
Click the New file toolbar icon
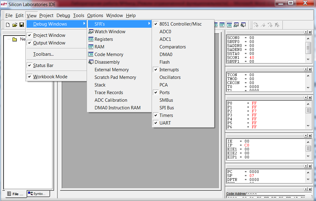[8, 25]
